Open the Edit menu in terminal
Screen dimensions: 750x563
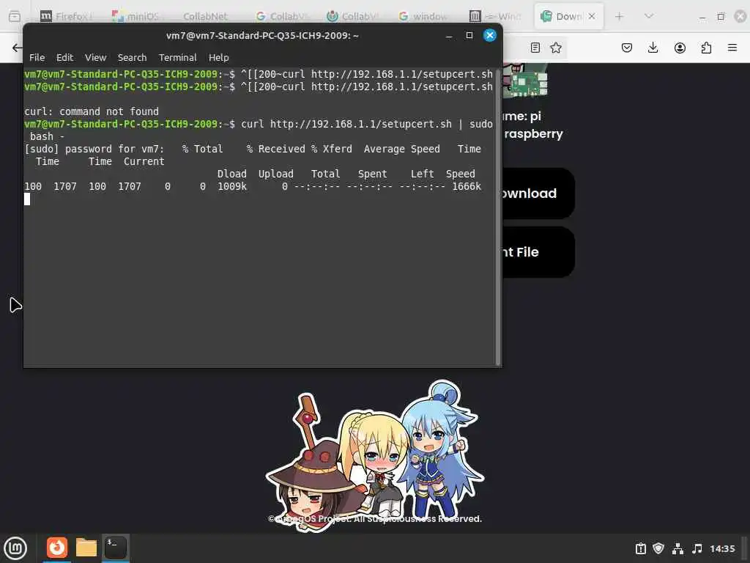(64, 57)
